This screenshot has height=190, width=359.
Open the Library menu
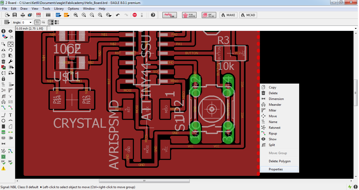[x=59, y=8]
